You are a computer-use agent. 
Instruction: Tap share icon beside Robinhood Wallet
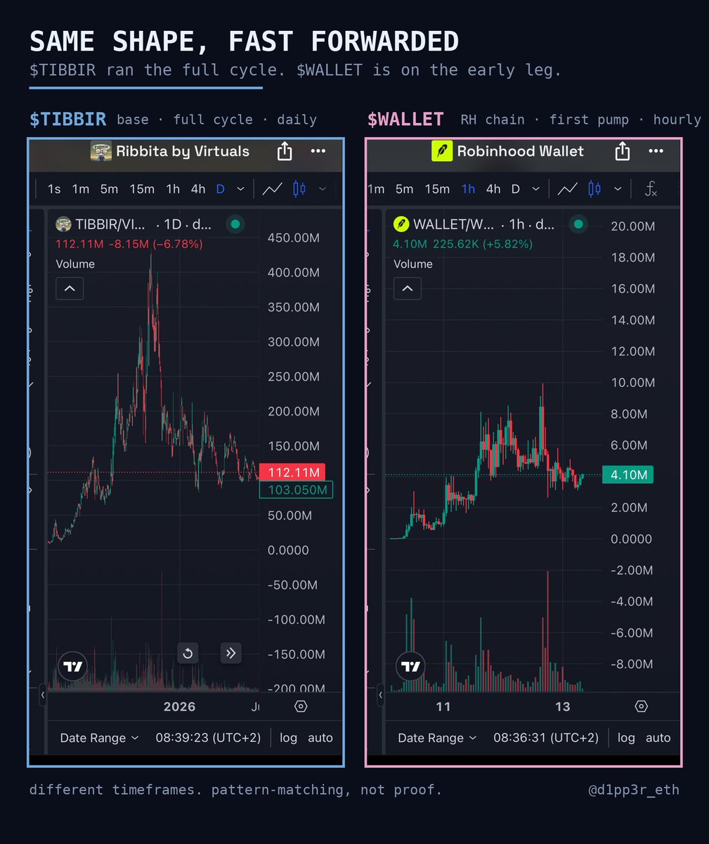[623, 151]
